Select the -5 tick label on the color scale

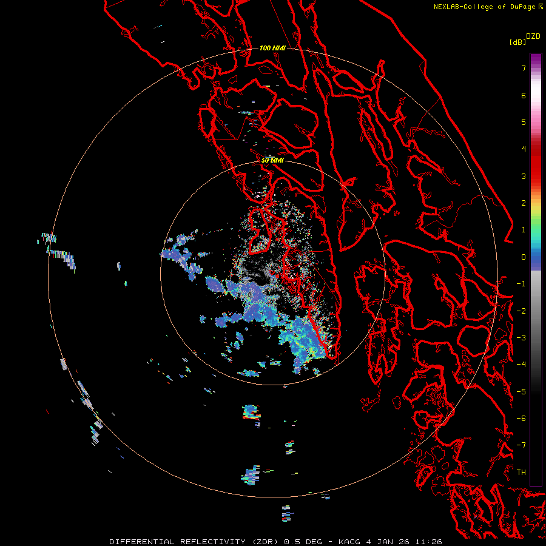click(521, 392)
